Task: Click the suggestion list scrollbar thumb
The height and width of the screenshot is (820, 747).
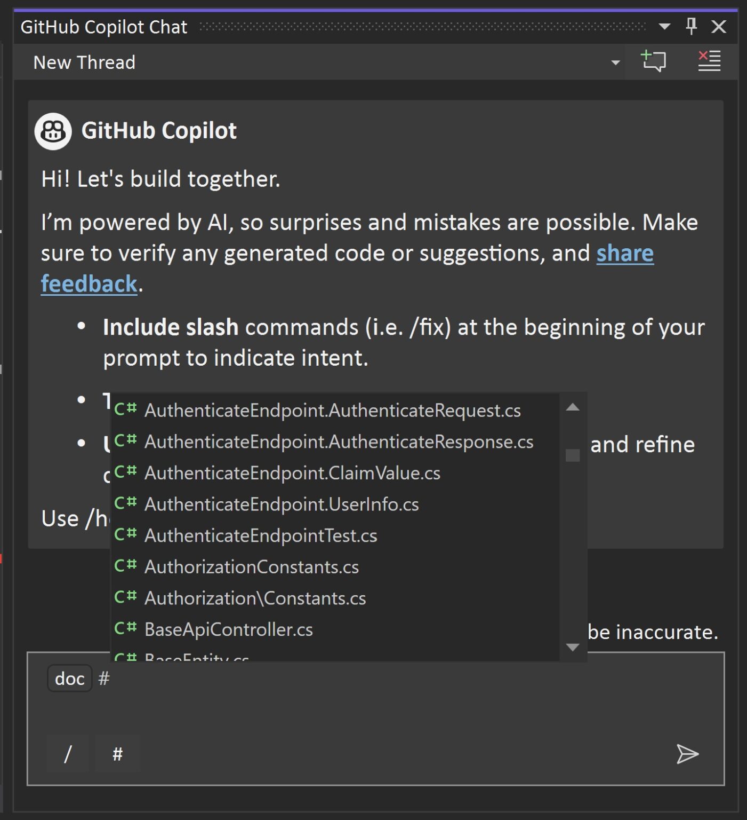Action: (573, 455)
